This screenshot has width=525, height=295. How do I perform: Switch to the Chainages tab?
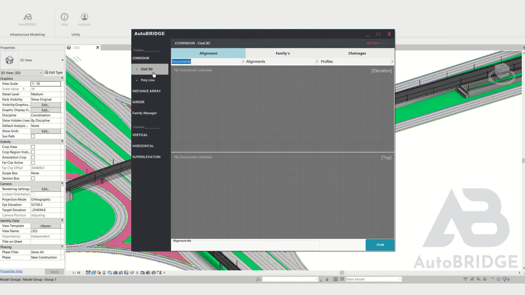pyautogui.click(x=357, y=53)
